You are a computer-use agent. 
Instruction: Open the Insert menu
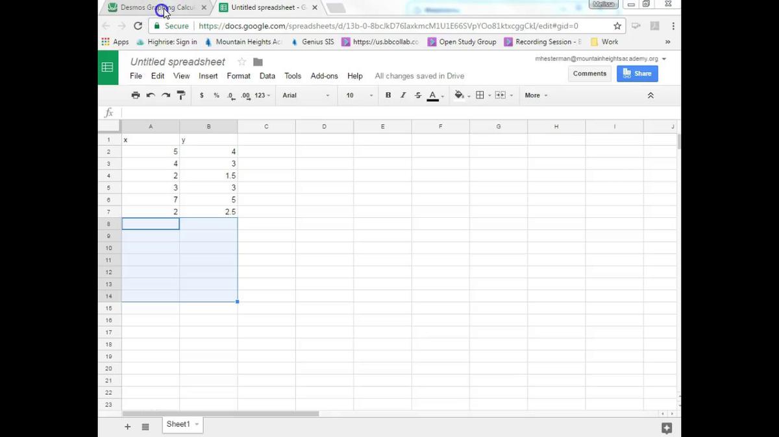click(x=208, y=76)
